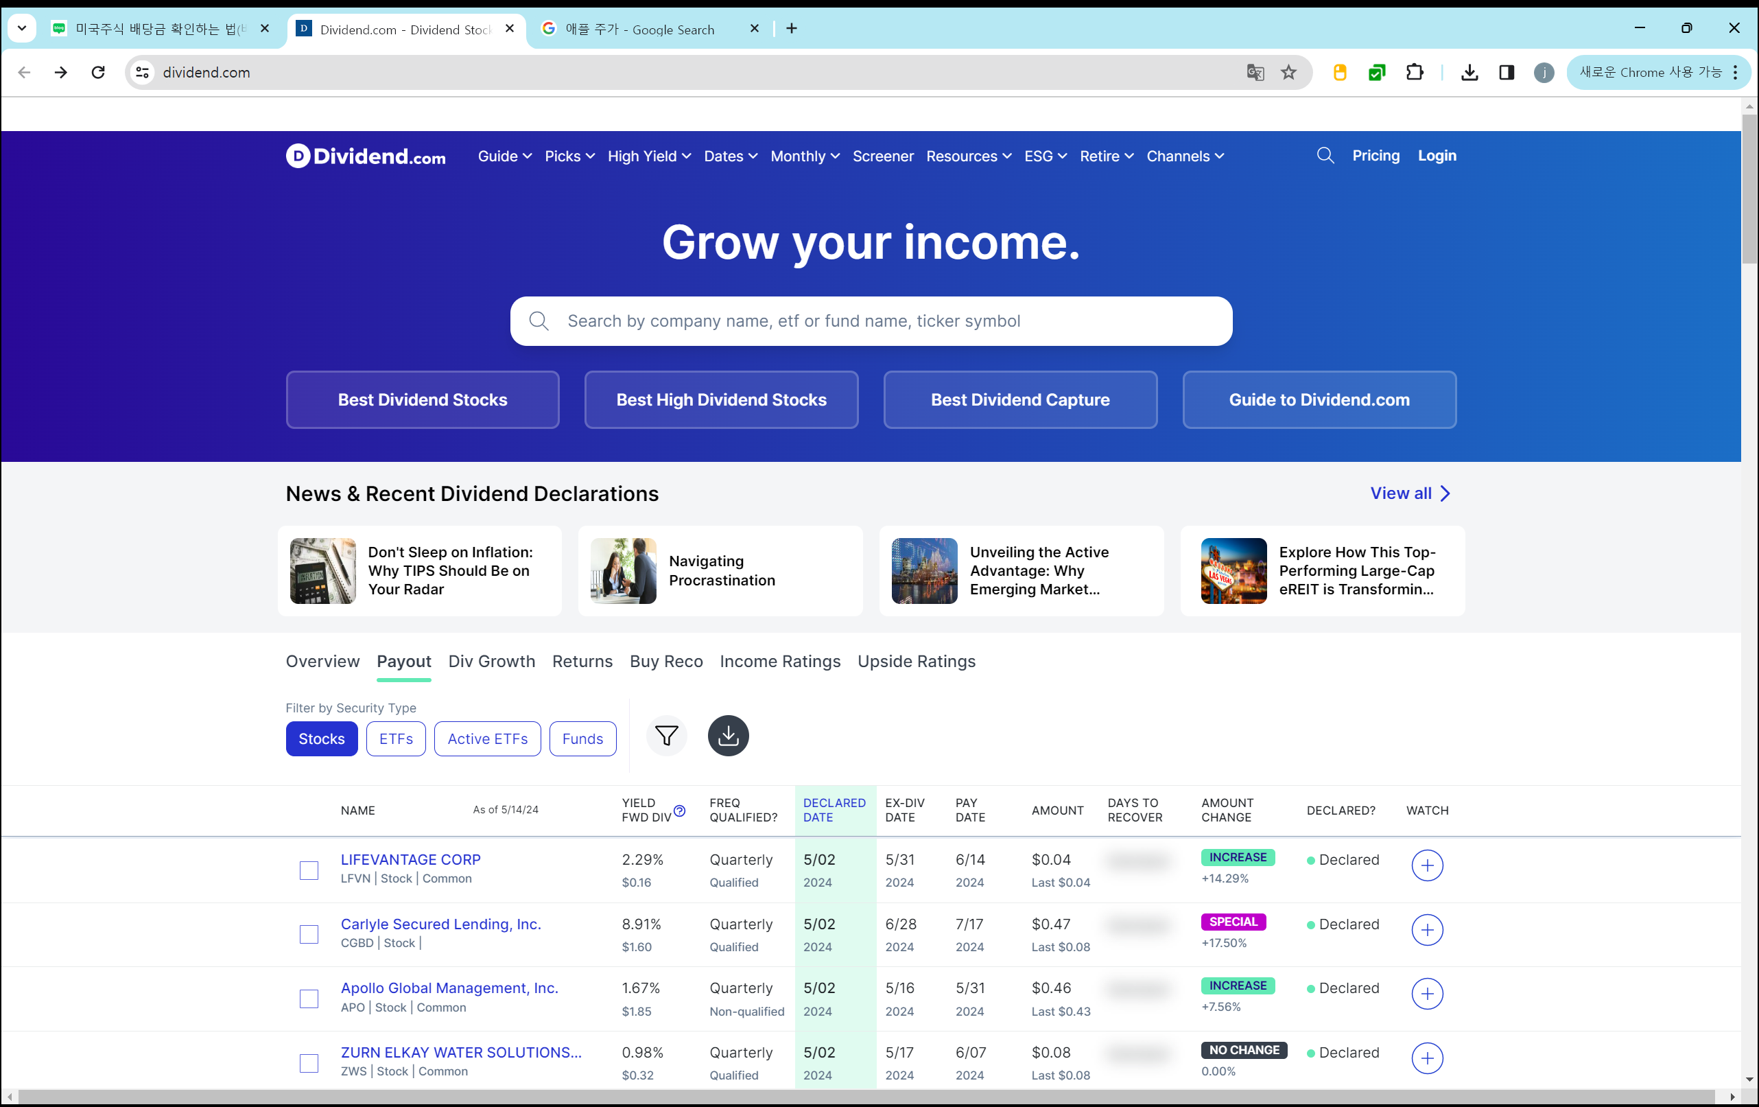Bookmark this page with star icon
Screen dimensions: 1759x1107
tap(1288, 72)
